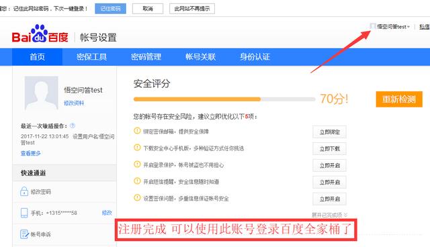
Task: Click 立即开启 for 短信提醒
Action: pyautogui.click(x=329, y=182)
